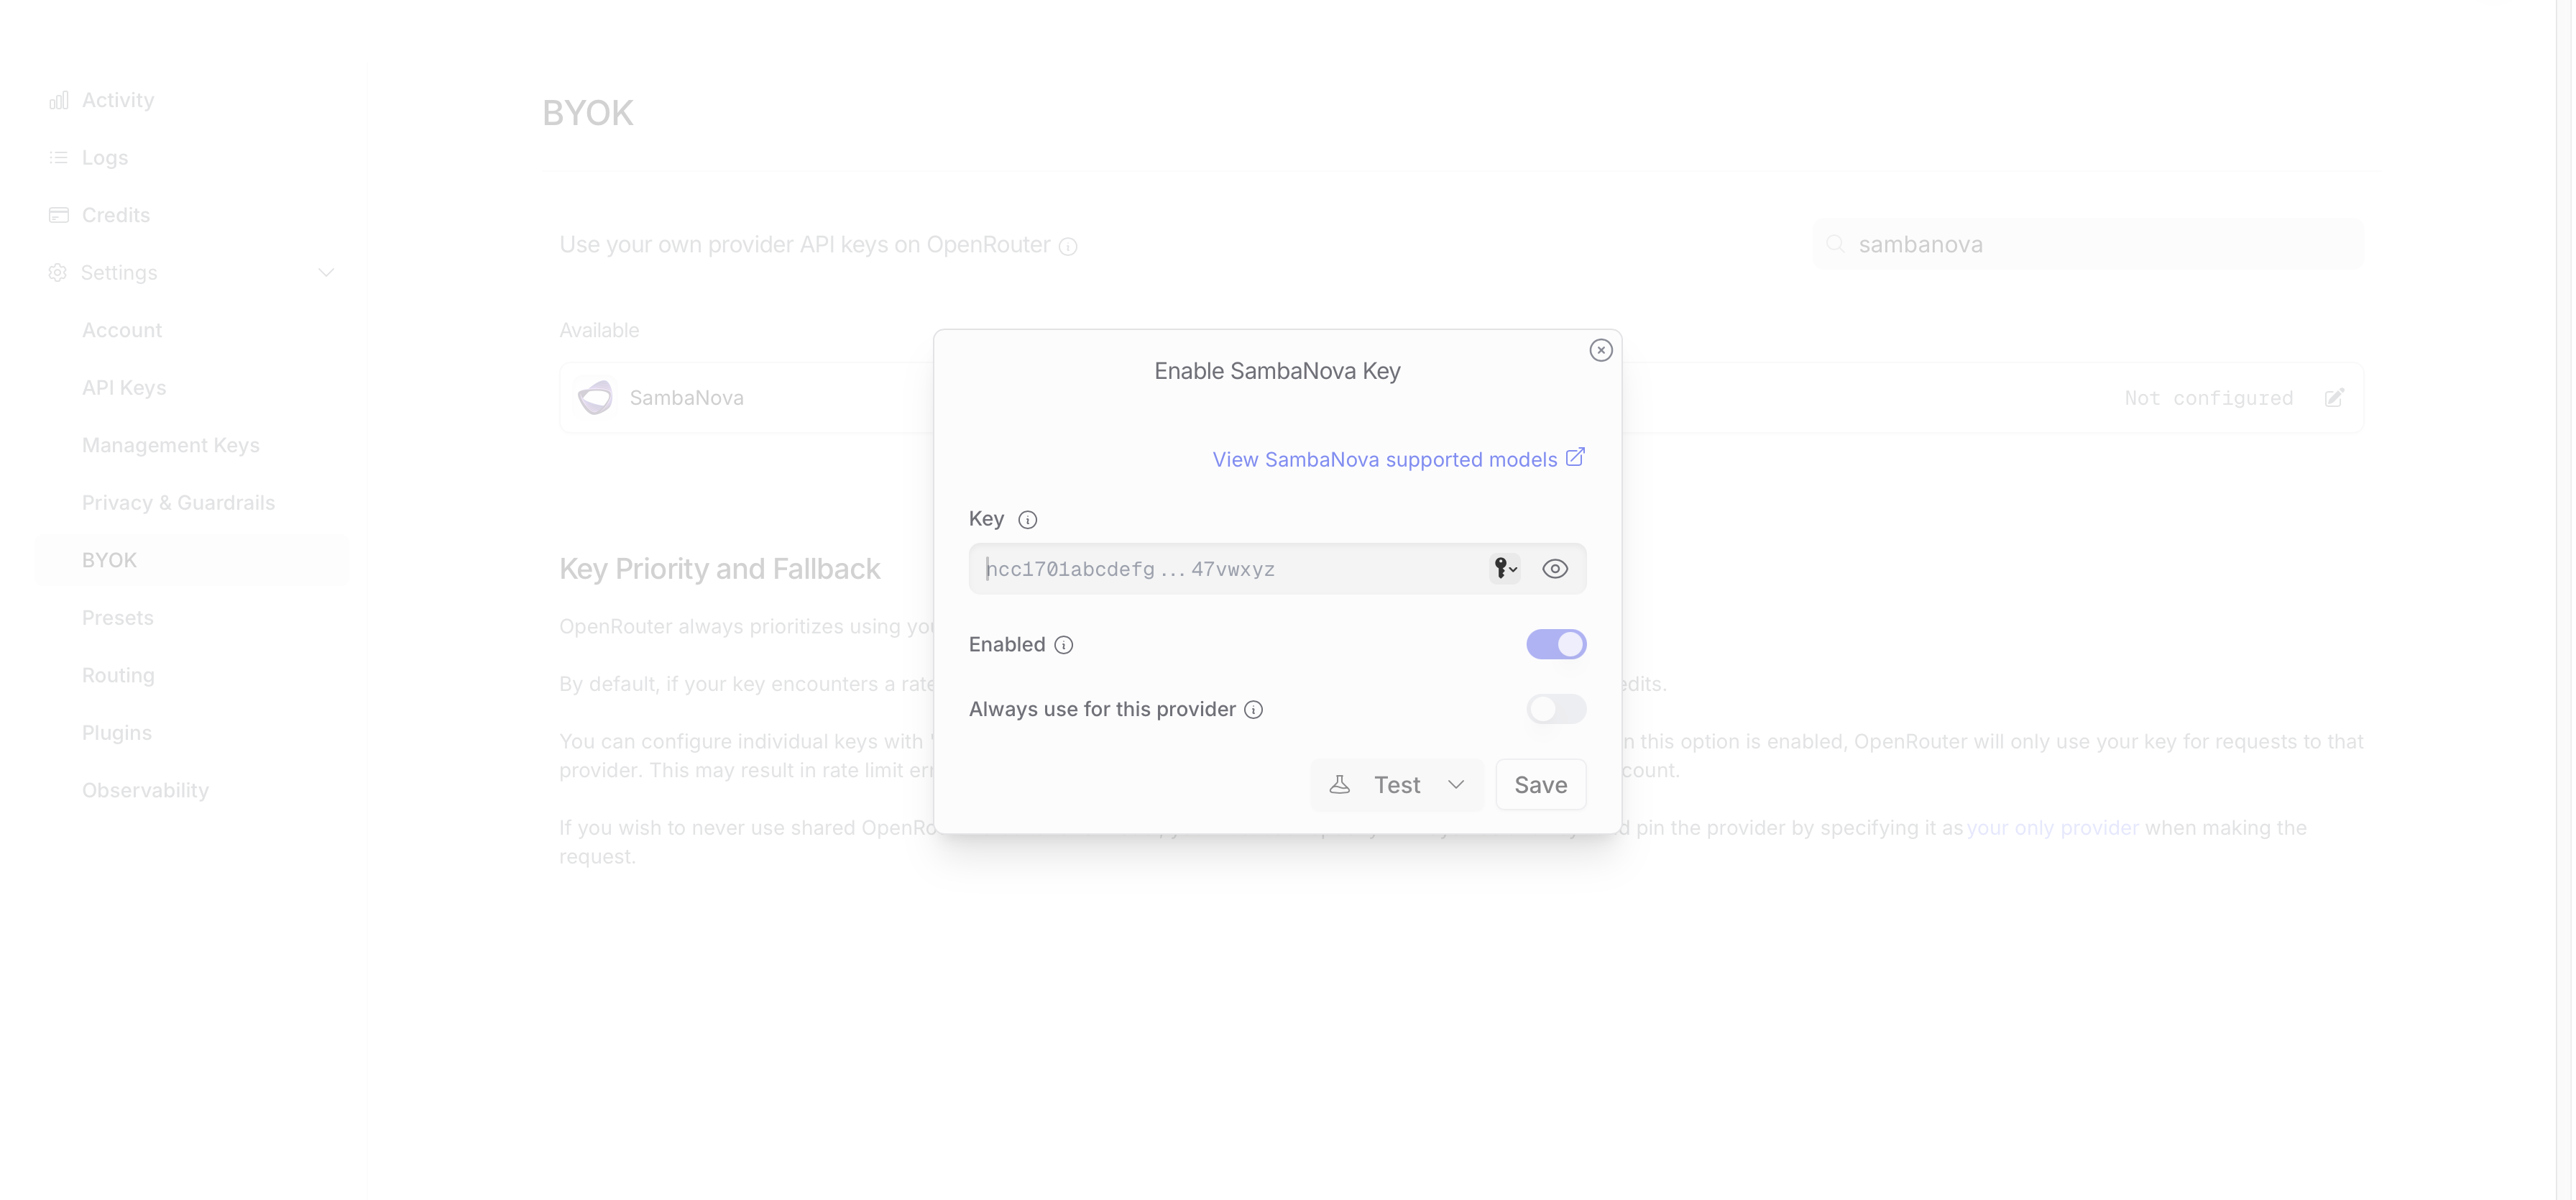Open View SambaNova supported models link
Image resolution: width=2576 pixels, height=1200 pixels.
[x=1383, y=459]
